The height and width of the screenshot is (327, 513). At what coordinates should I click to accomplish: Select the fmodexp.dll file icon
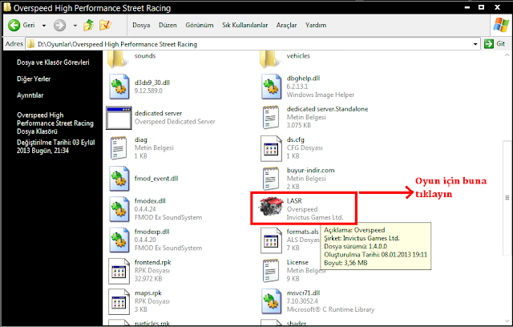pos(119,240)
